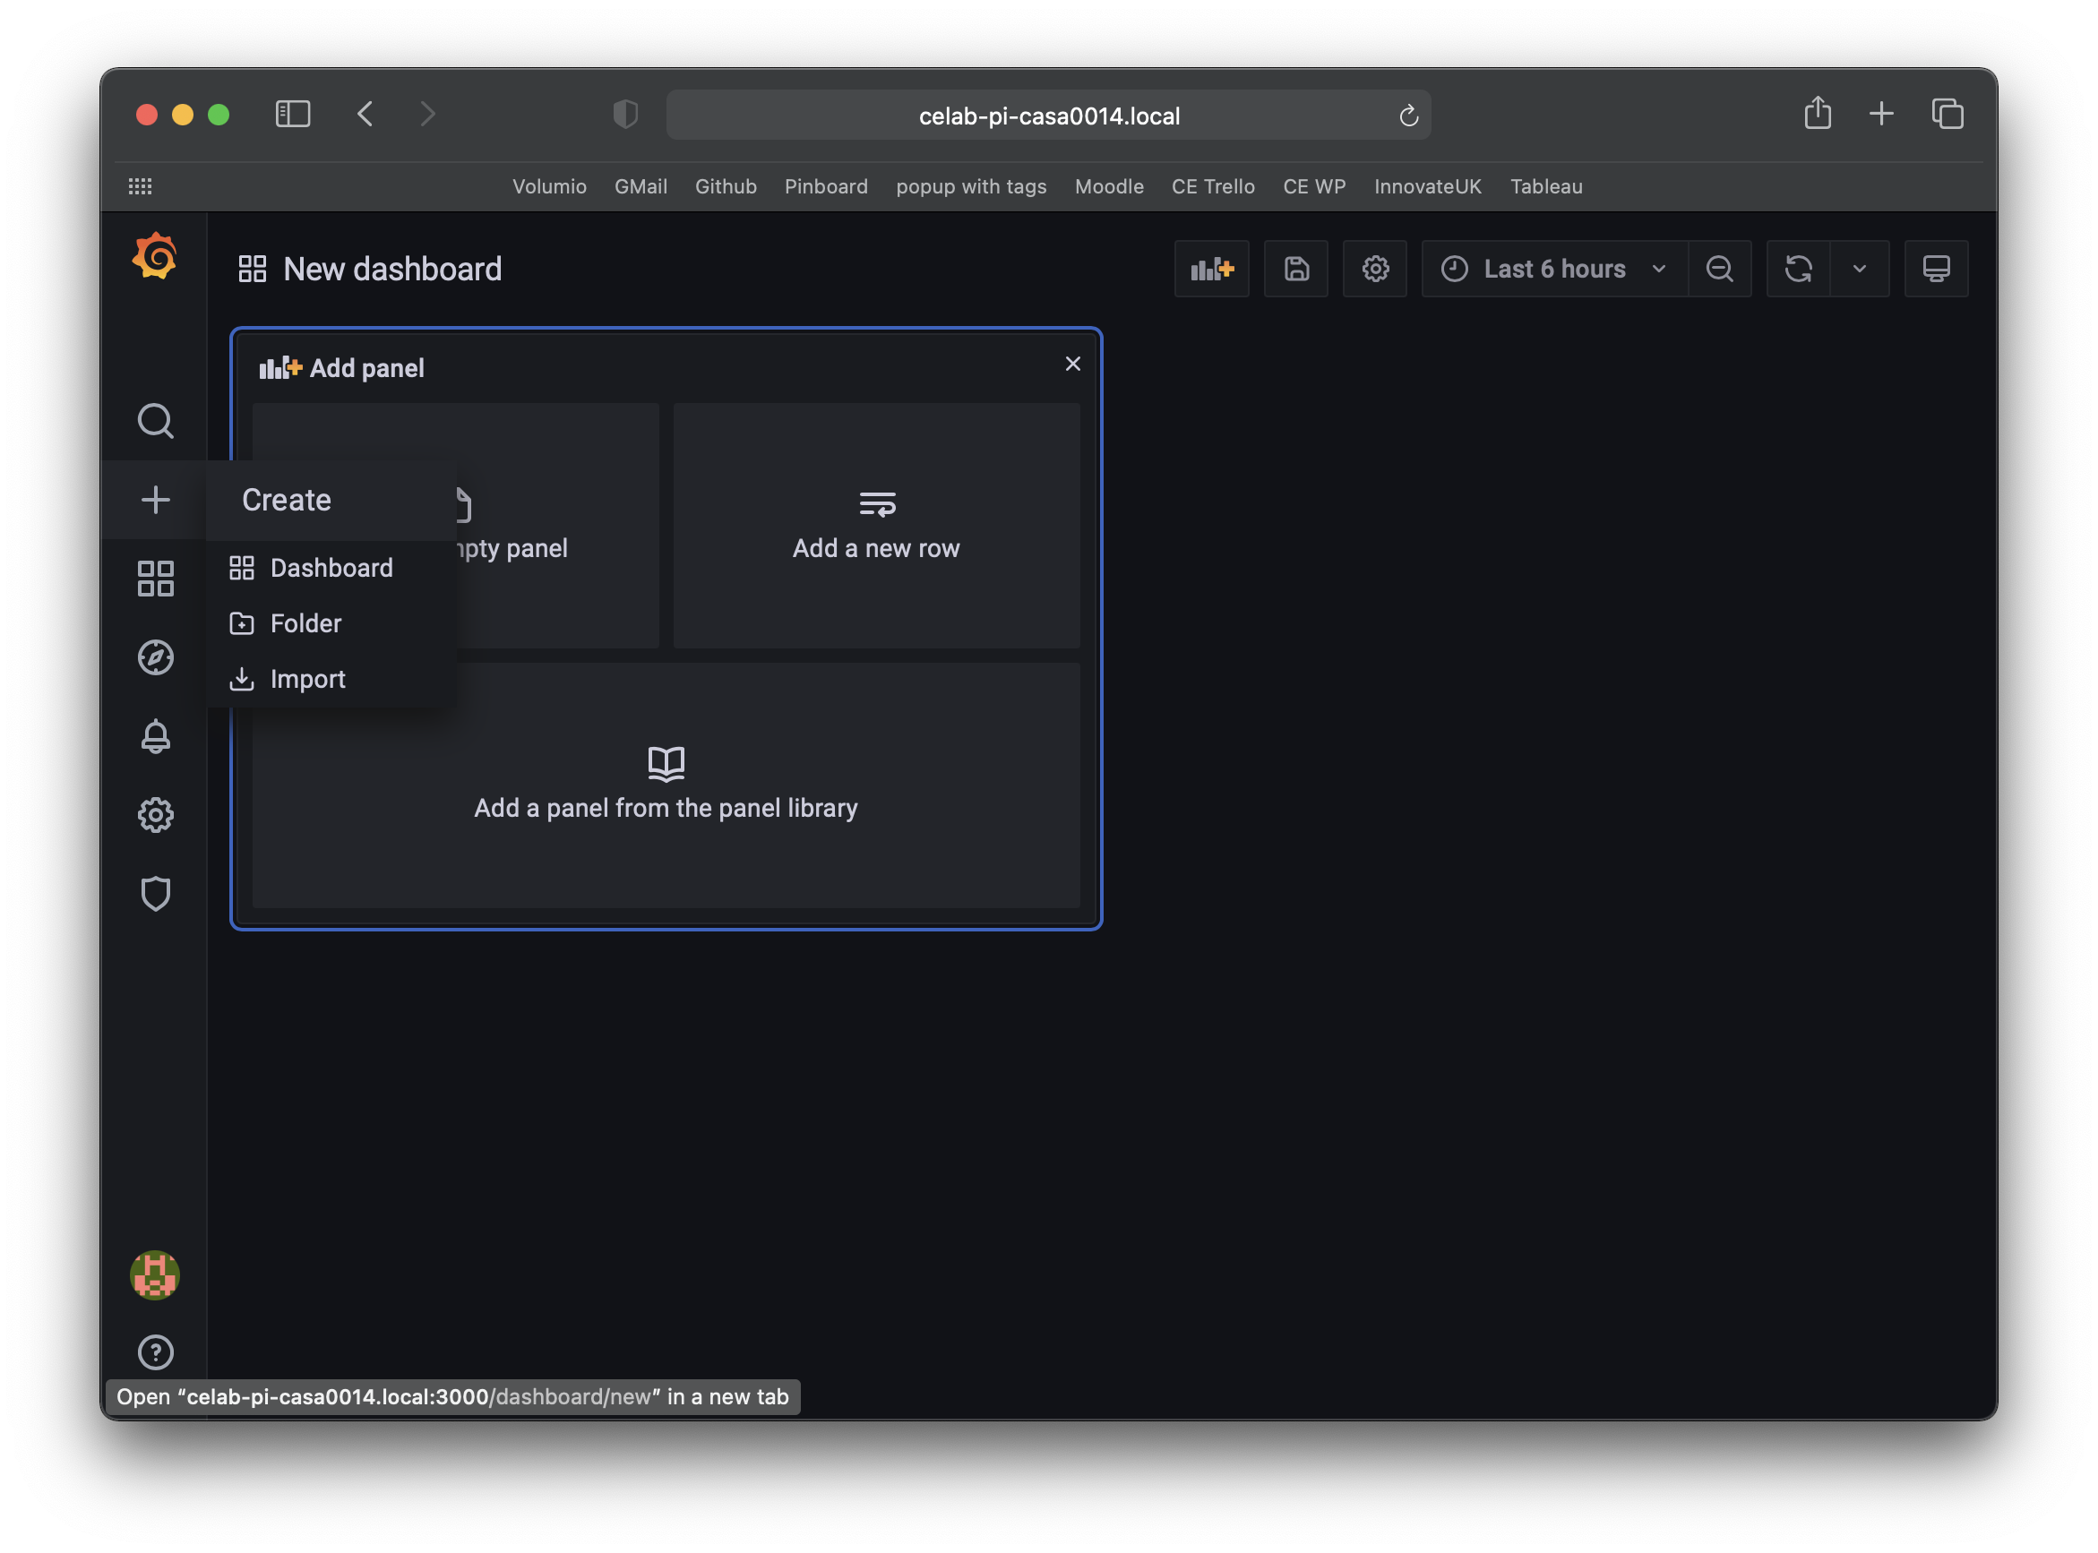Open dashboard settings gear in toolbar

pyautogui.click(x=1375, y=269)
